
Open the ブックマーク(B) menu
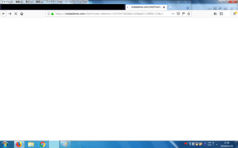point(54,2)
